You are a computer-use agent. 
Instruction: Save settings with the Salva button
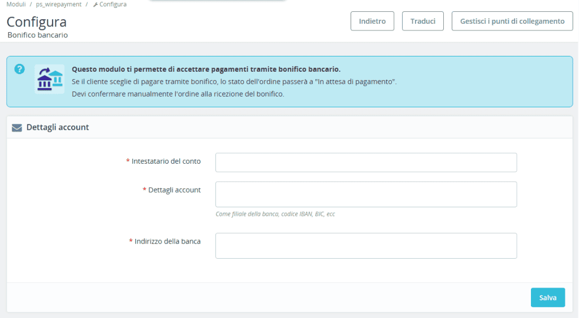pos(547,297)
